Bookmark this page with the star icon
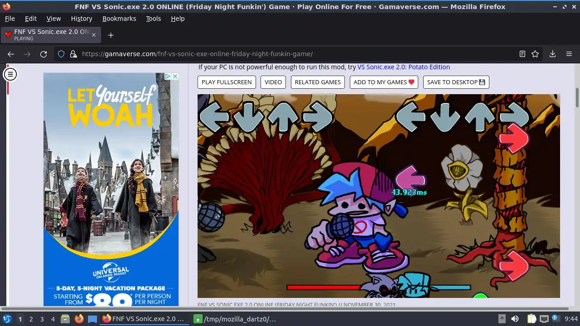 535,54
